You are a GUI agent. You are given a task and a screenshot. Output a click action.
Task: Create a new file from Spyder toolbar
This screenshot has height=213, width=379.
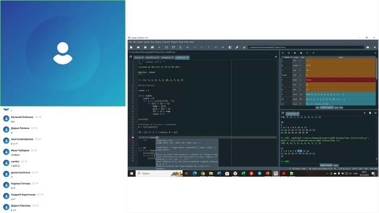pyautogui.click(x=131, y=47)
